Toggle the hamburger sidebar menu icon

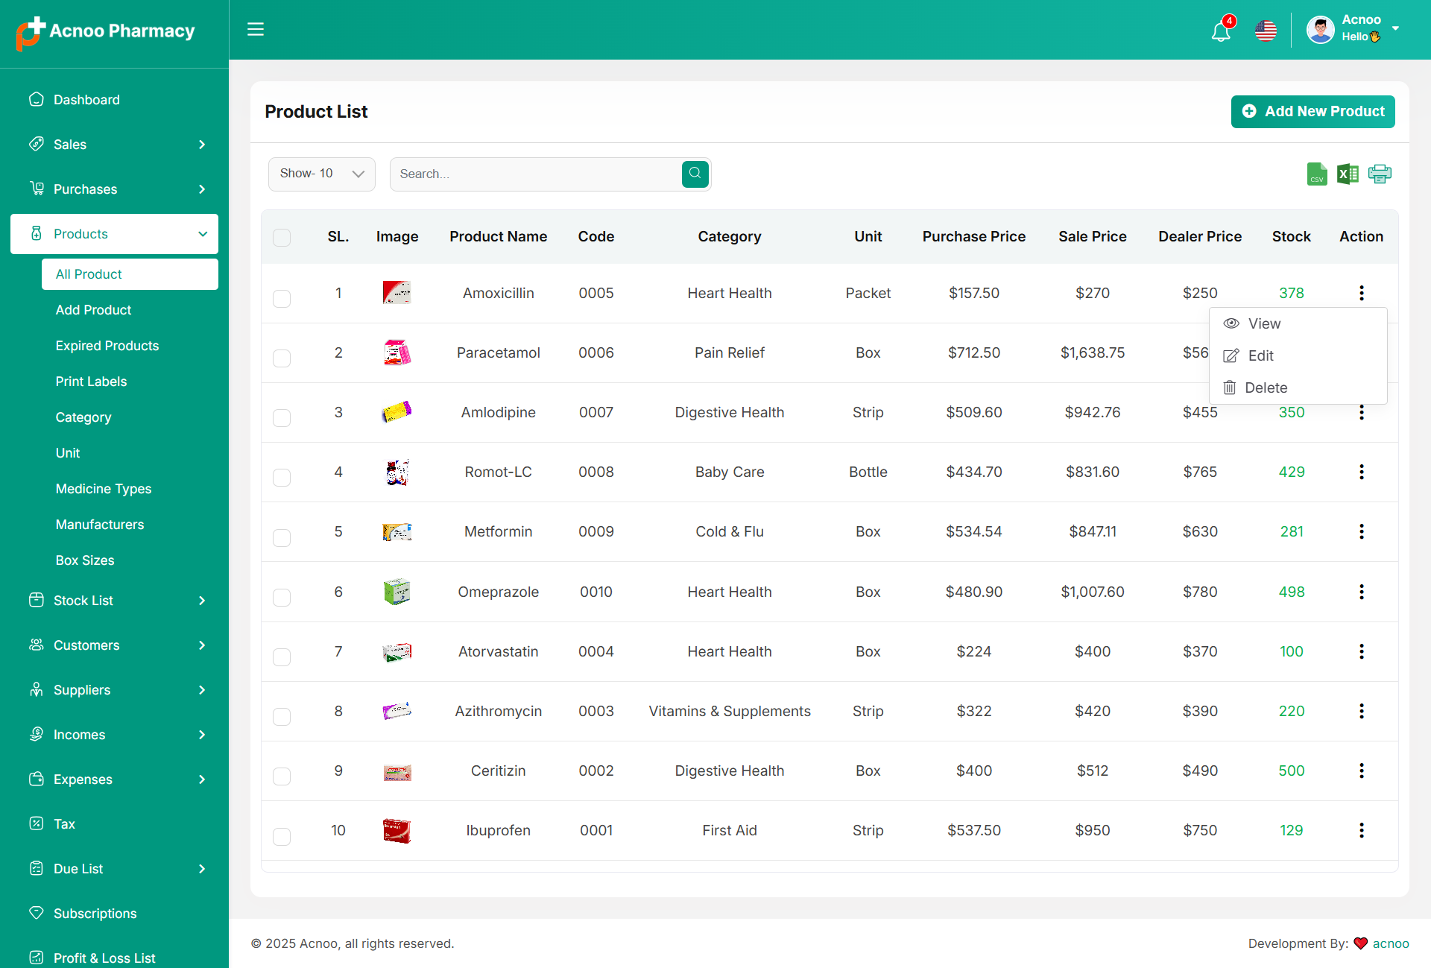point(256,29)
